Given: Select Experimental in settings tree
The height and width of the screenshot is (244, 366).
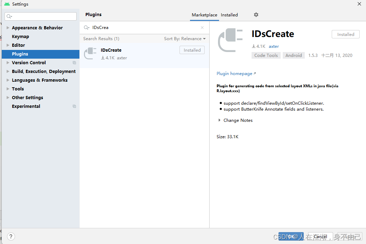Looking at the screenshot, I should (26, 106).
